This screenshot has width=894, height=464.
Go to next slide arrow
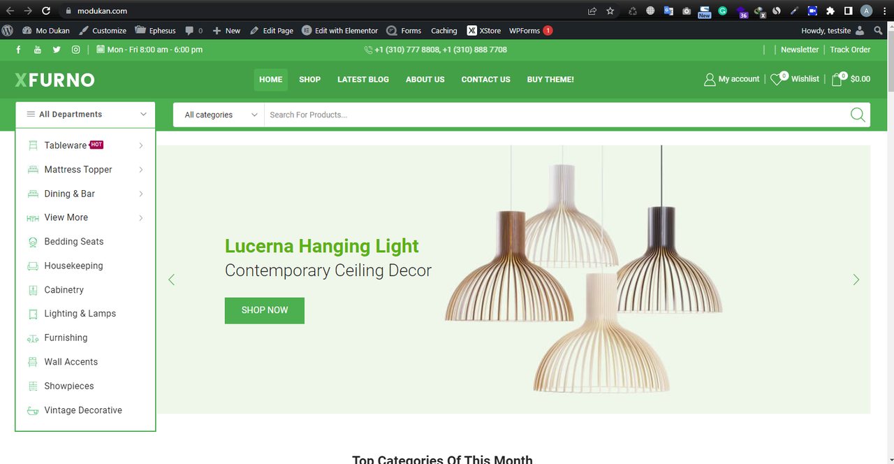tap(856, 280)
